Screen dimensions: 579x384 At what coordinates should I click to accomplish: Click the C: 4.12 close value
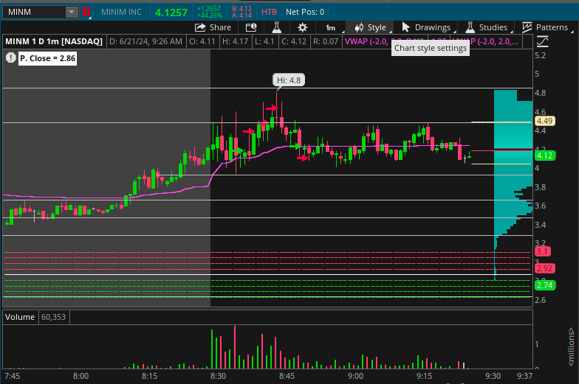[294, 41]
